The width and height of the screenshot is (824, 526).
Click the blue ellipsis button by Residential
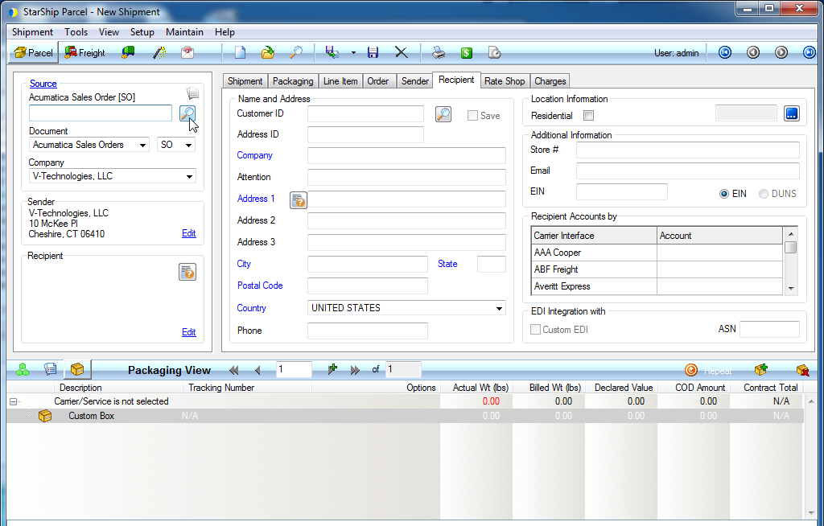792,113
